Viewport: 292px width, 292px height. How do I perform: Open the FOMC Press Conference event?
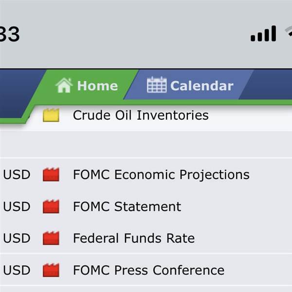click(149, 270)
